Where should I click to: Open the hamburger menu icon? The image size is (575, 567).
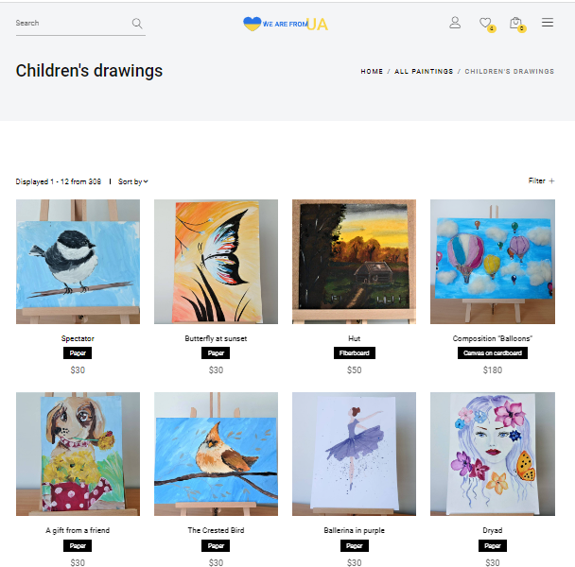(548, 23)
